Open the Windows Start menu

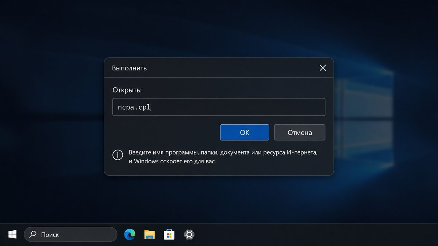click(12, 234)
